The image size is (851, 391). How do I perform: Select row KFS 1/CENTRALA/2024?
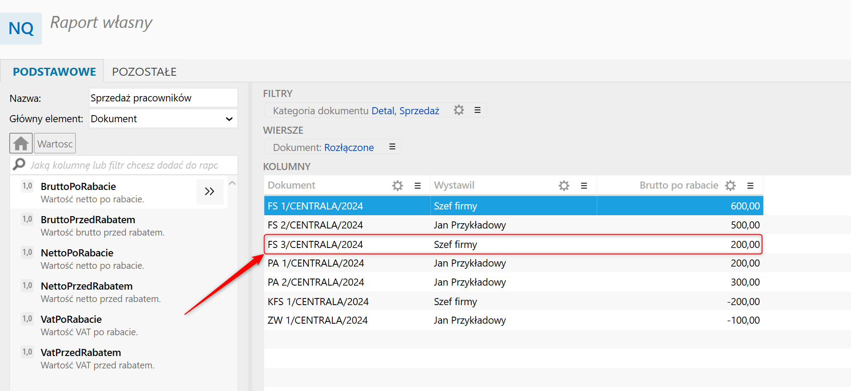coord(513,302)
